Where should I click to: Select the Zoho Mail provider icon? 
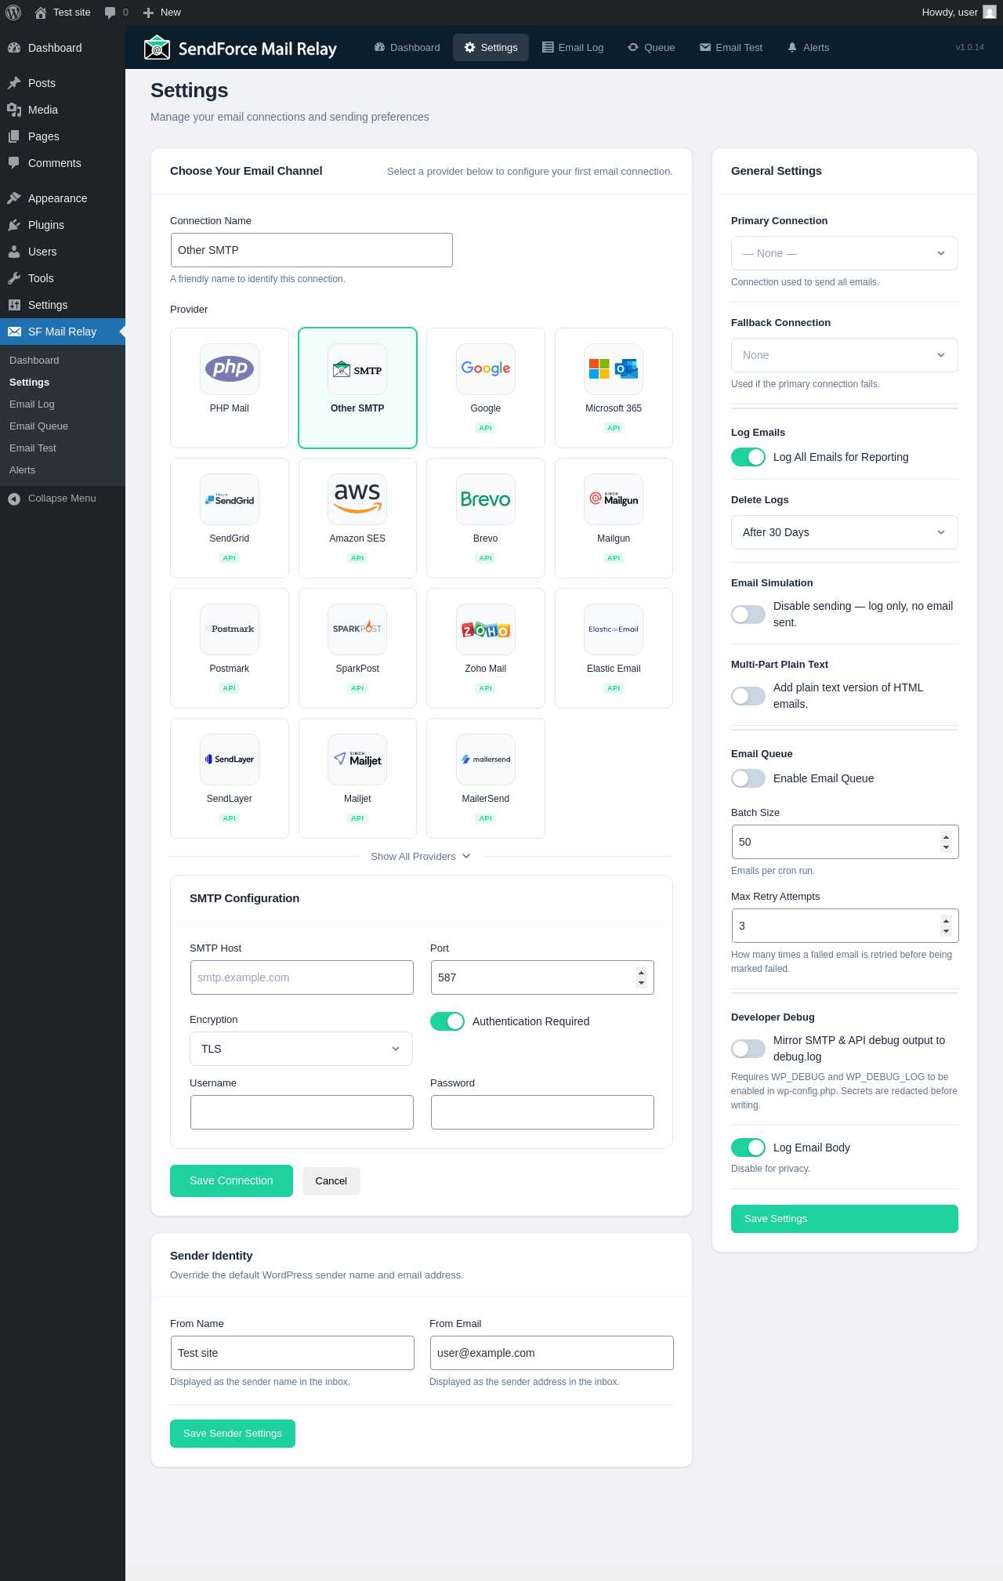[486, 629]
